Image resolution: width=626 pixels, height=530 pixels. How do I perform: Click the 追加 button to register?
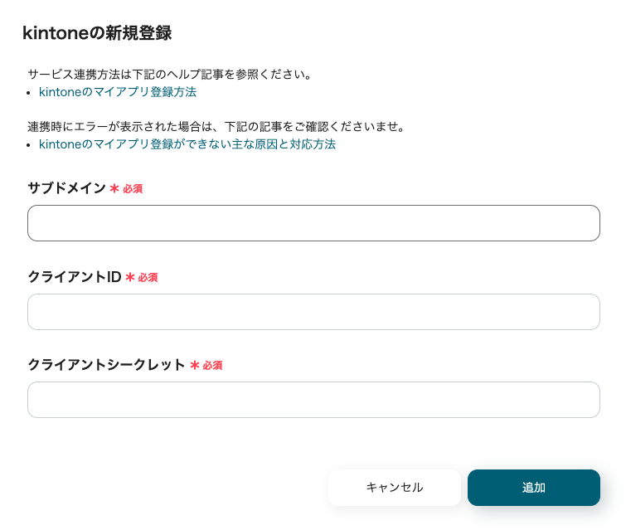point(533,488)
